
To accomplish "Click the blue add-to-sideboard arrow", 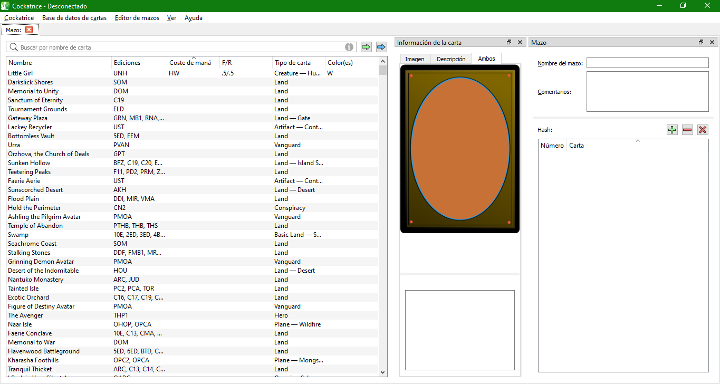I will (x=381, y=47).
